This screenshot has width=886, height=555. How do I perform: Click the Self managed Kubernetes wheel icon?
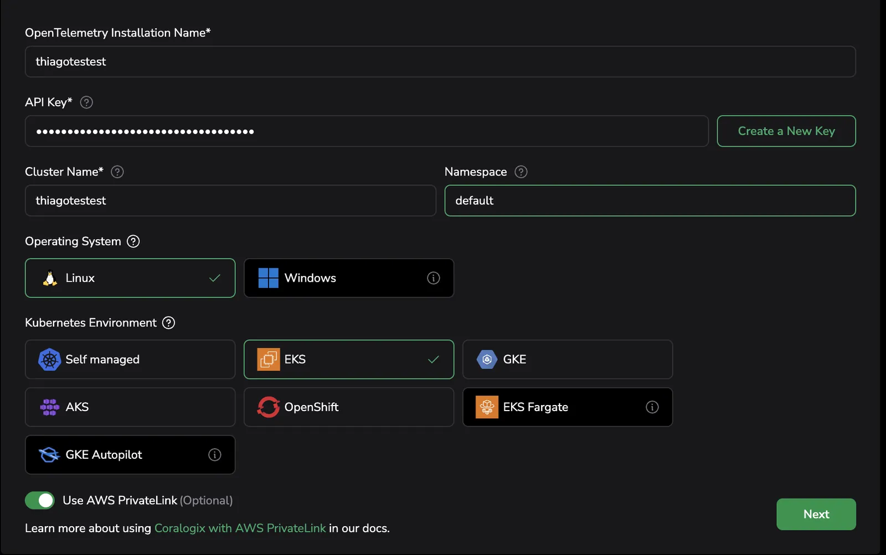pos(49,360)
